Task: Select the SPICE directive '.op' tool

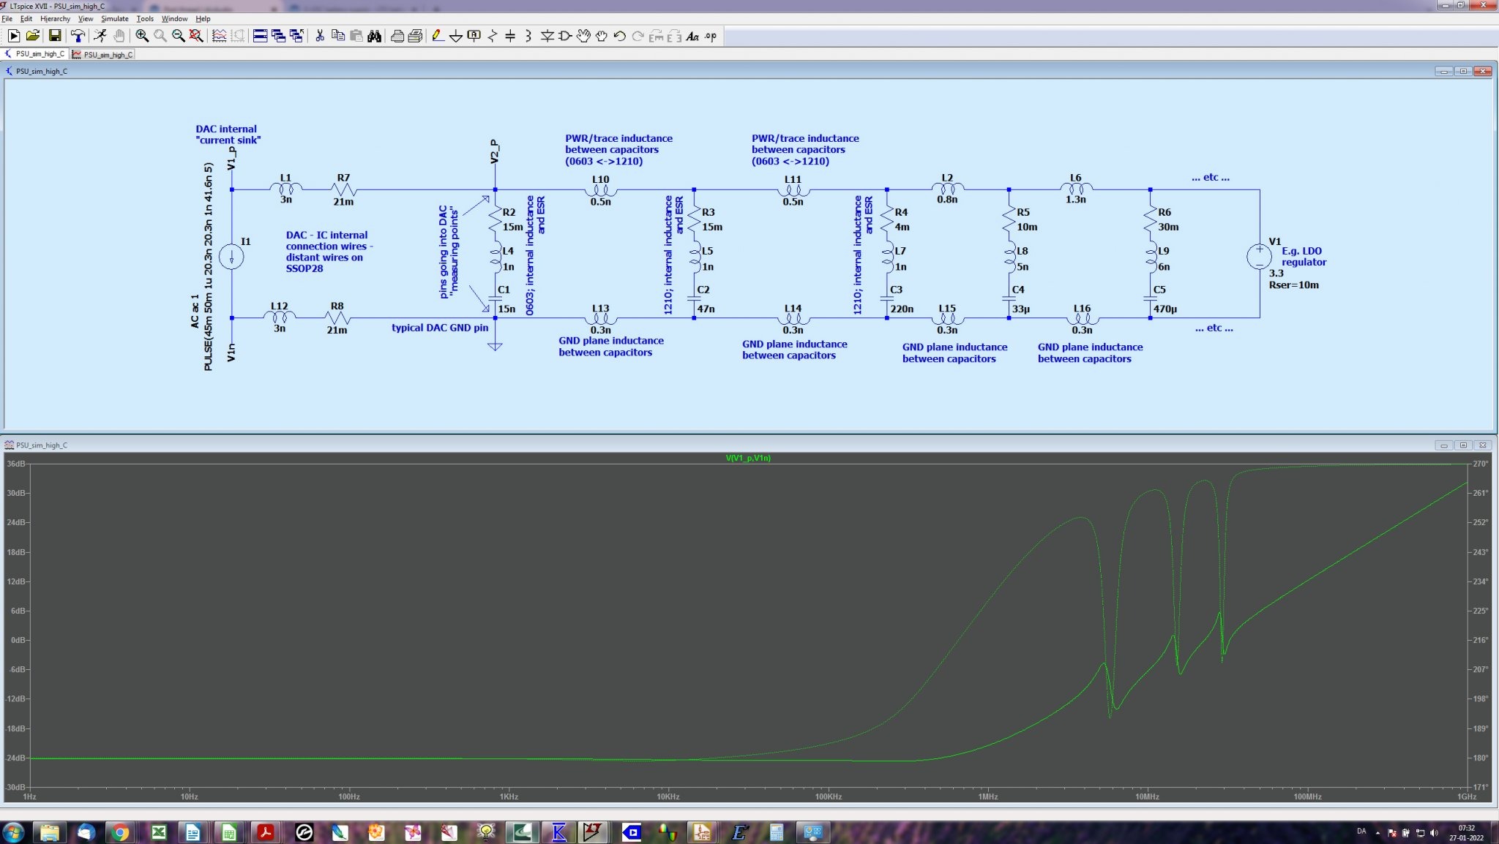Action: point(711,36)
